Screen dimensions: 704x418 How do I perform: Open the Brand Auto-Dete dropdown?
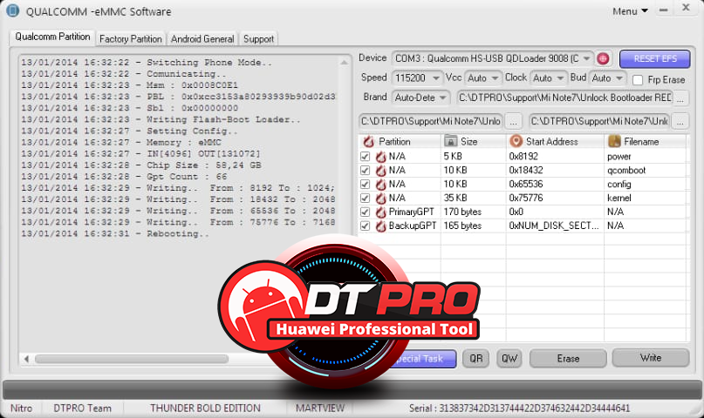pos(442,98)
